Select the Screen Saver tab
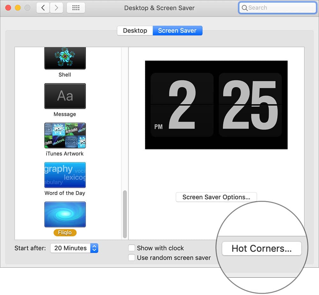This screenshot has width=319, height=295. (177, 30)
